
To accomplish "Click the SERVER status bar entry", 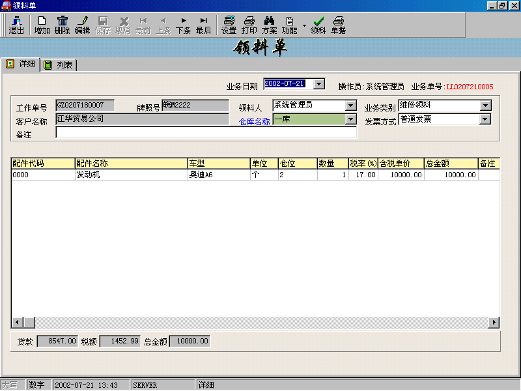I will click(162, 385).
